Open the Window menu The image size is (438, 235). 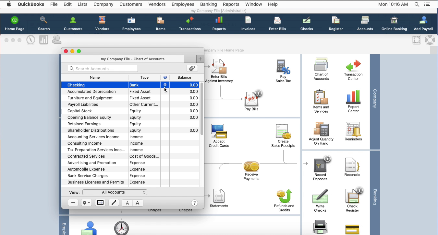pyautogui.click(x=253, y=4)
